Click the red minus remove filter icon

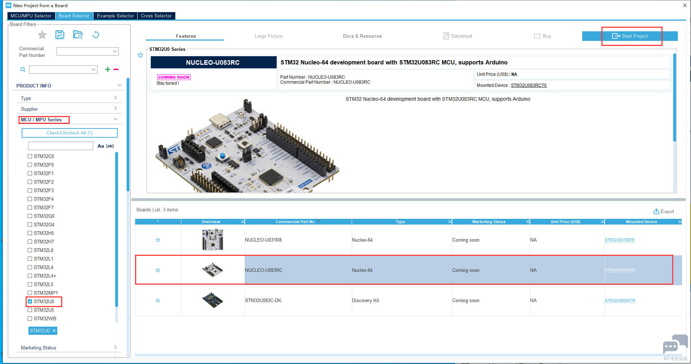[116, 69]
